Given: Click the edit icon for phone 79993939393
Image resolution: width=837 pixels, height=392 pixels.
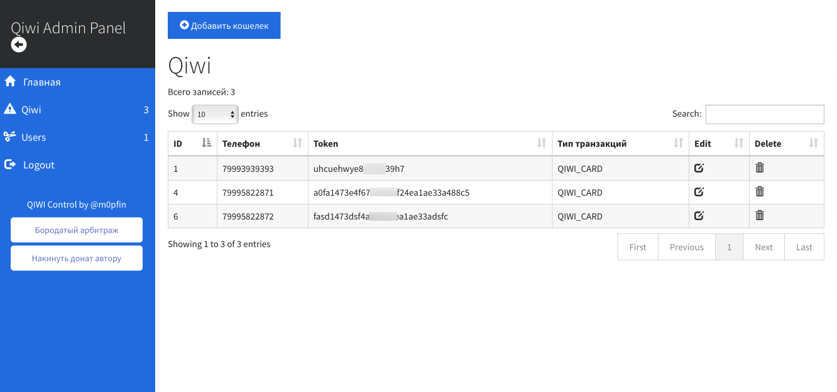Looking at the screenshot, I should (699, 167).
